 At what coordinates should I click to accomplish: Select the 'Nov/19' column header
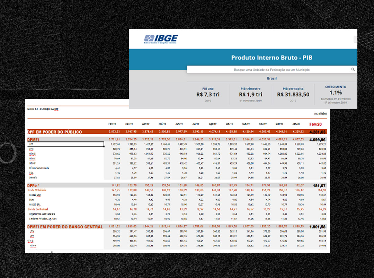[x=262, y=124]
